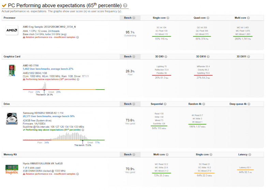
Task: Click processor bench score 95.1%
Action: click(x=130, y=32)
